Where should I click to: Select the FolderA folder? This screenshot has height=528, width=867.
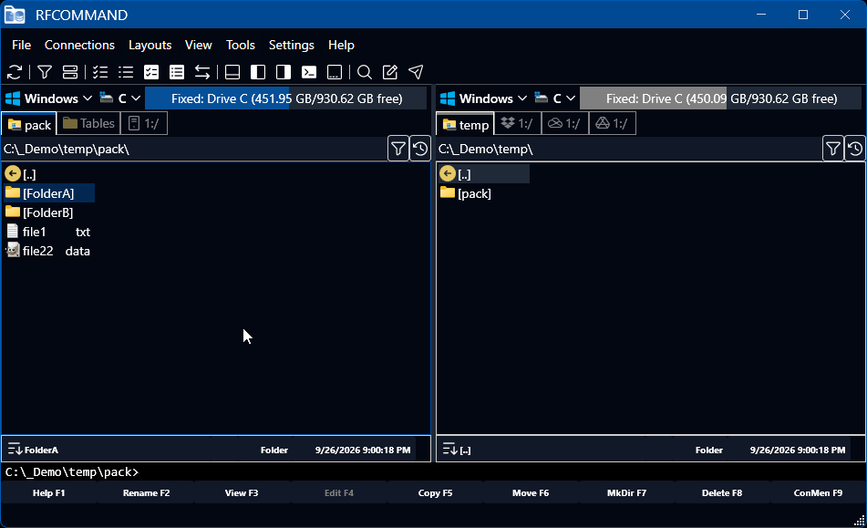coord(48,193)
